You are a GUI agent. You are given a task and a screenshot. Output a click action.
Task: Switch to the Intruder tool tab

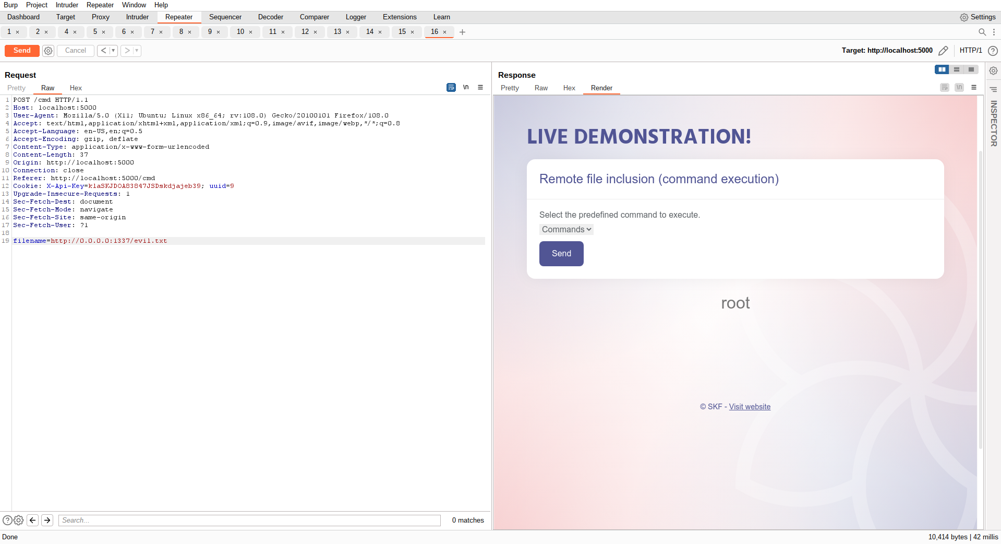(137, 17)
